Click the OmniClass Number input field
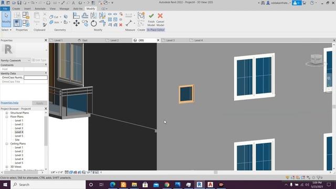The image size is (336, 189). 36,77
